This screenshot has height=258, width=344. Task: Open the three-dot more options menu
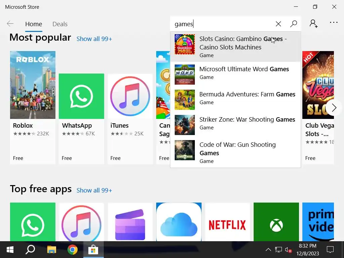click(334, 22)
